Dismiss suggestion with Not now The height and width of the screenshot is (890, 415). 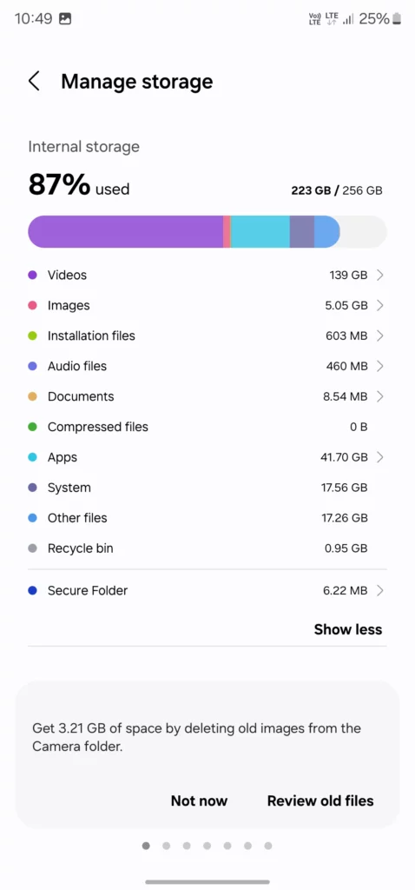pos(199,800)
